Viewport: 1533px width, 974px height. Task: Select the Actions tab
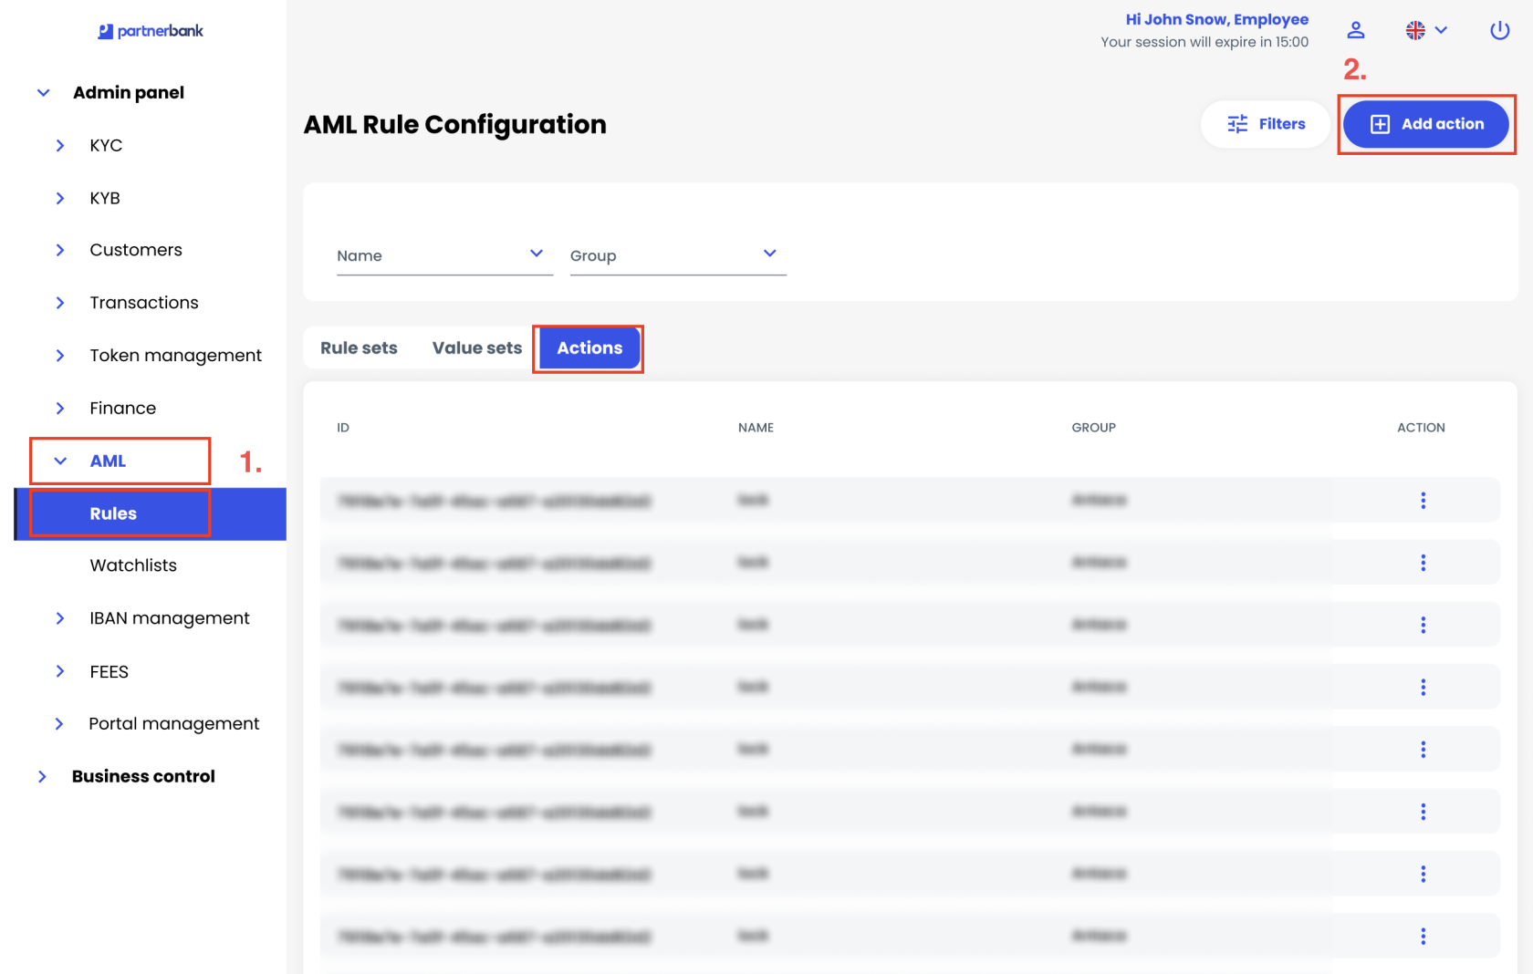pyautogui.click(x=589, y=348)
